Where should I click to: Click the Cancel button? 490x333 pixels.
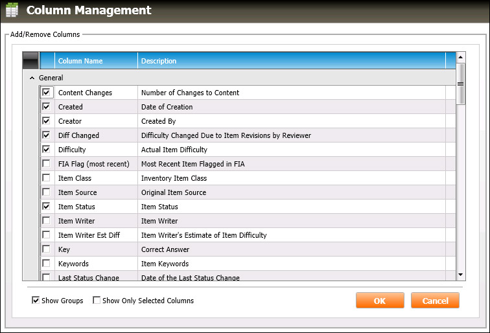(435, 301)
